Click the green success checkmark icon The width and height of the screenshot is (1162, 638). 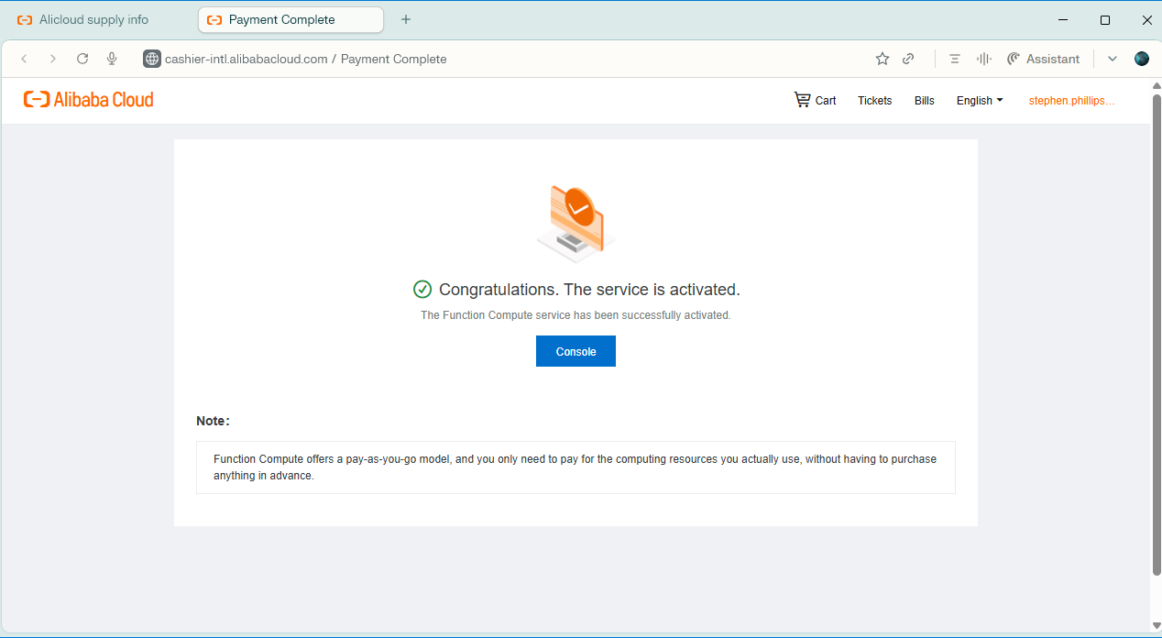point(422,290)
